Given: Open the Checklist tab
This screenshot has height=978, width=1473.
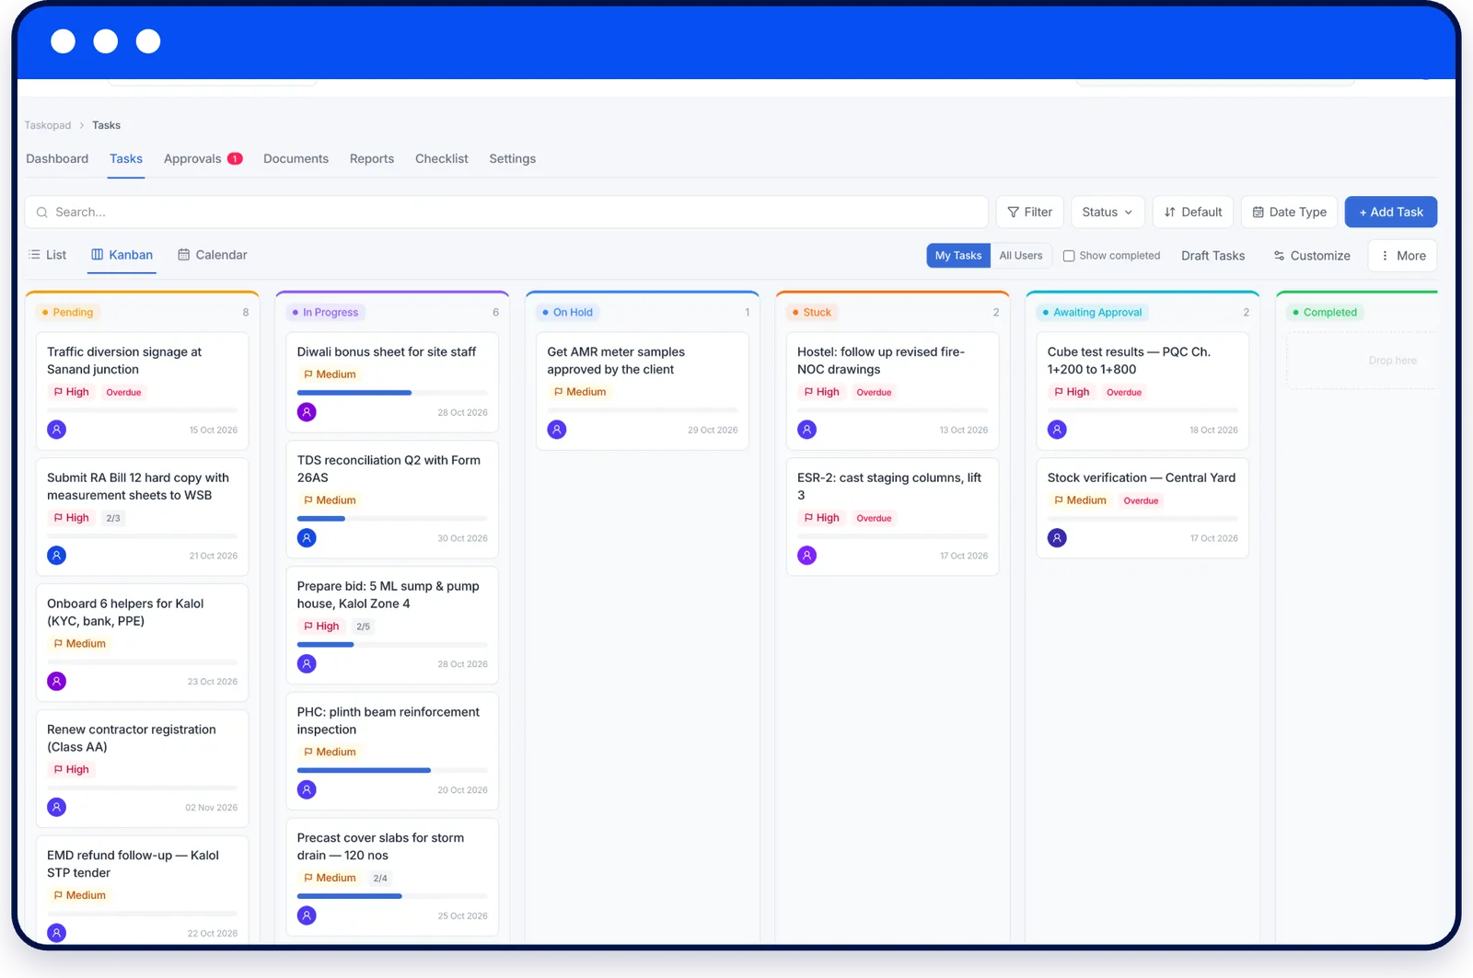Looking at the screenshot, I should (442, 159).
